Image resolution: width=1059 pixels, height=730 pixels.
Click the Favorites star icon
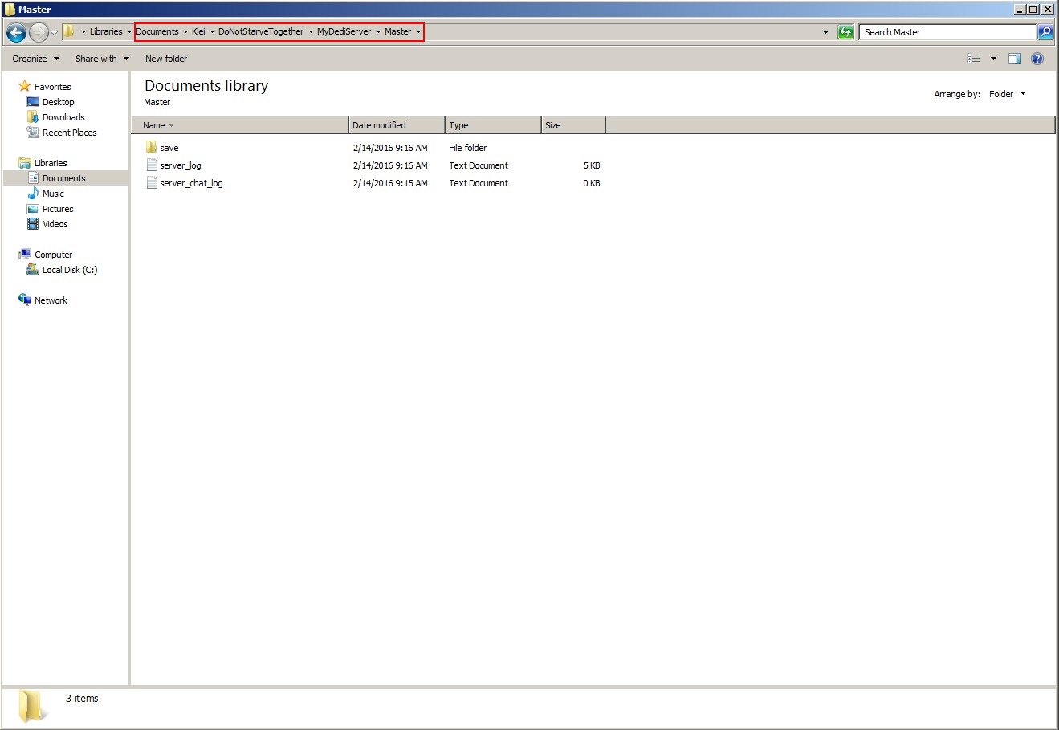click(x=25, y=86)
